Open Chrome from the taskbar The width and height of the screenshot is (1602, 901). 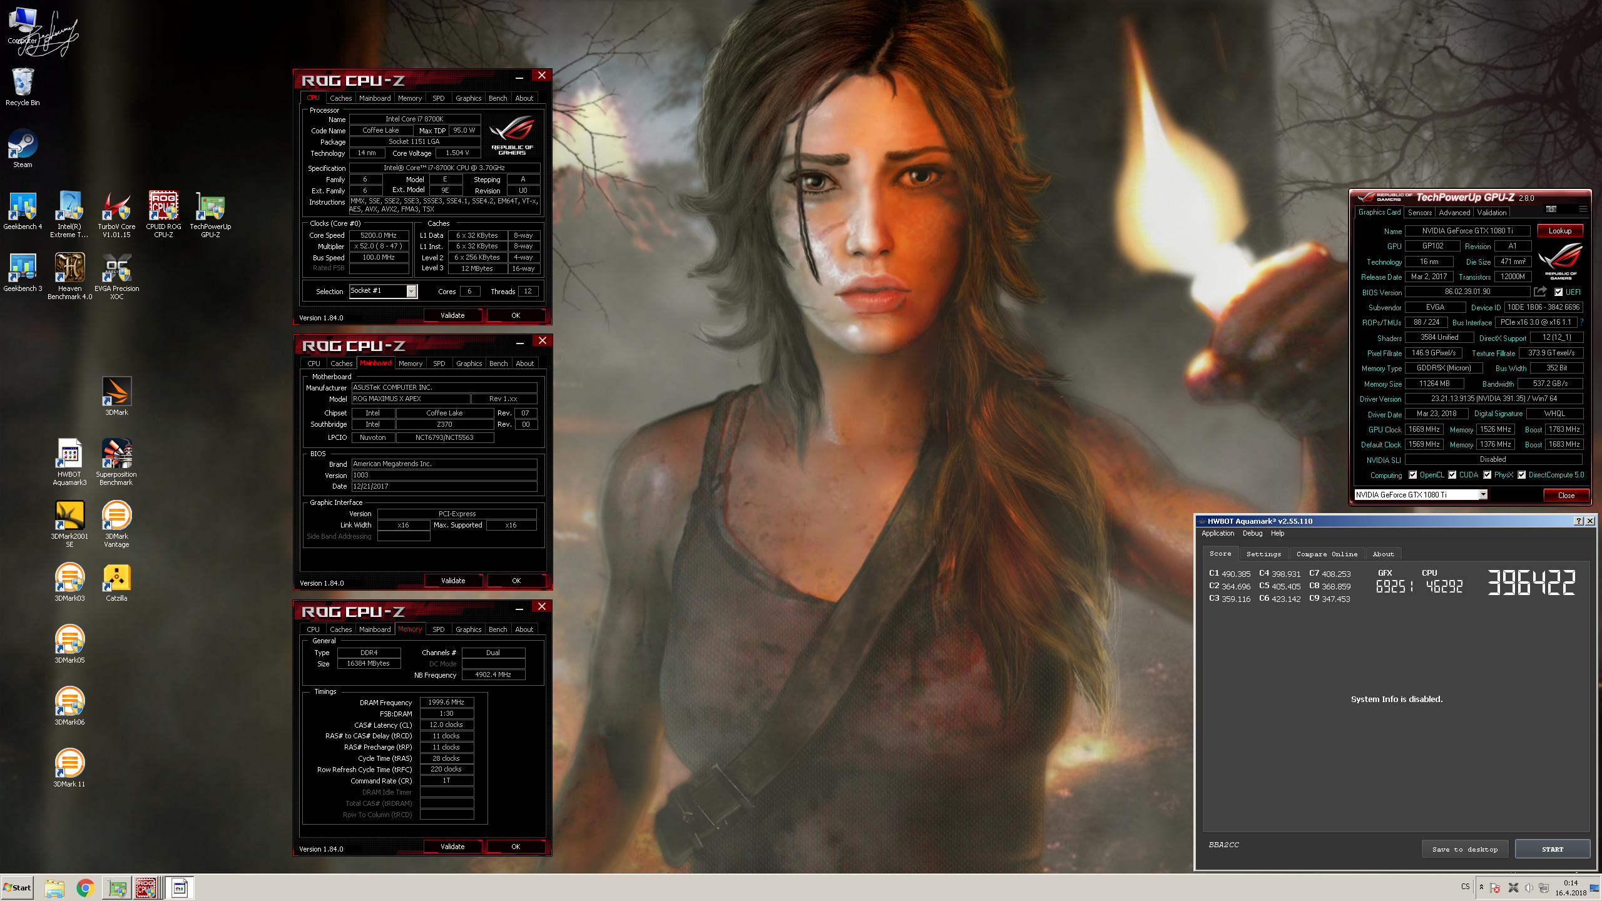(x=85, y=888)
